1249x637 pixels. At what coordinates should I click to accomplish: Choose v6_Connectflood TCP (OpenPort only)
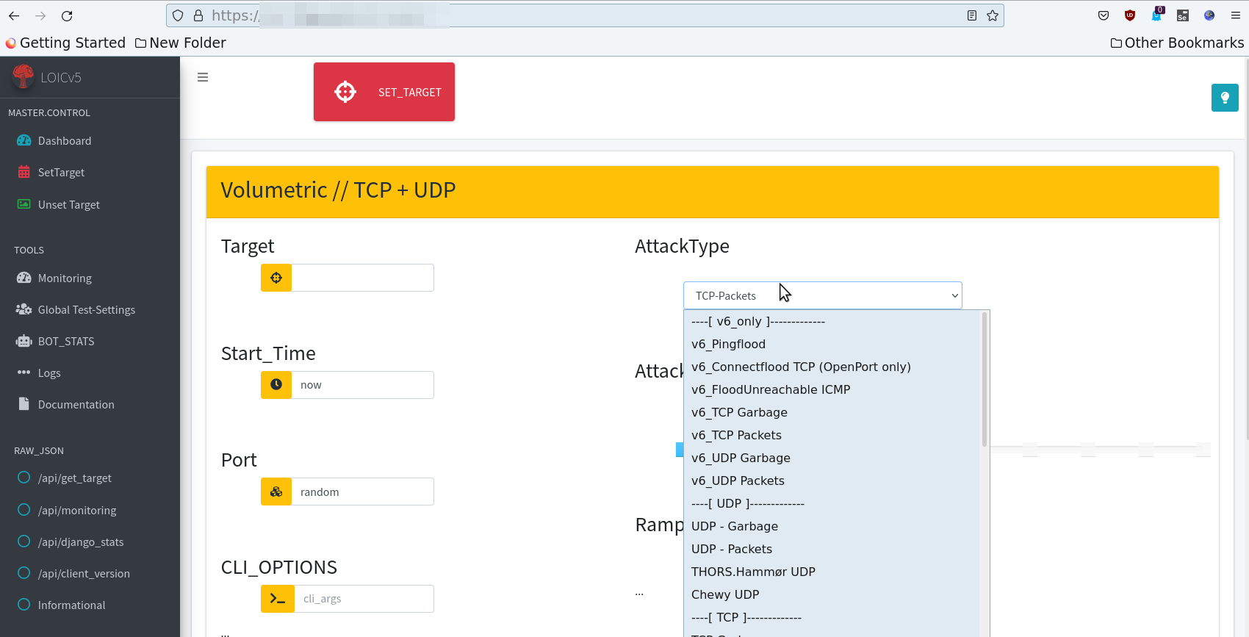pyautogui.click(x=832, y=367)
